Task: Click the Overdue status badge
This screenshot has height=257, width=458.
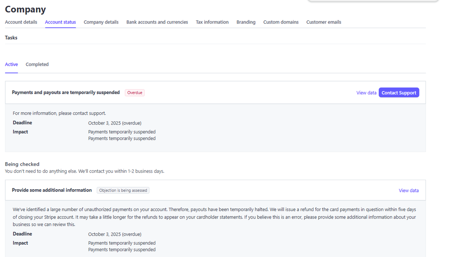Action: (x=135, y=93)
